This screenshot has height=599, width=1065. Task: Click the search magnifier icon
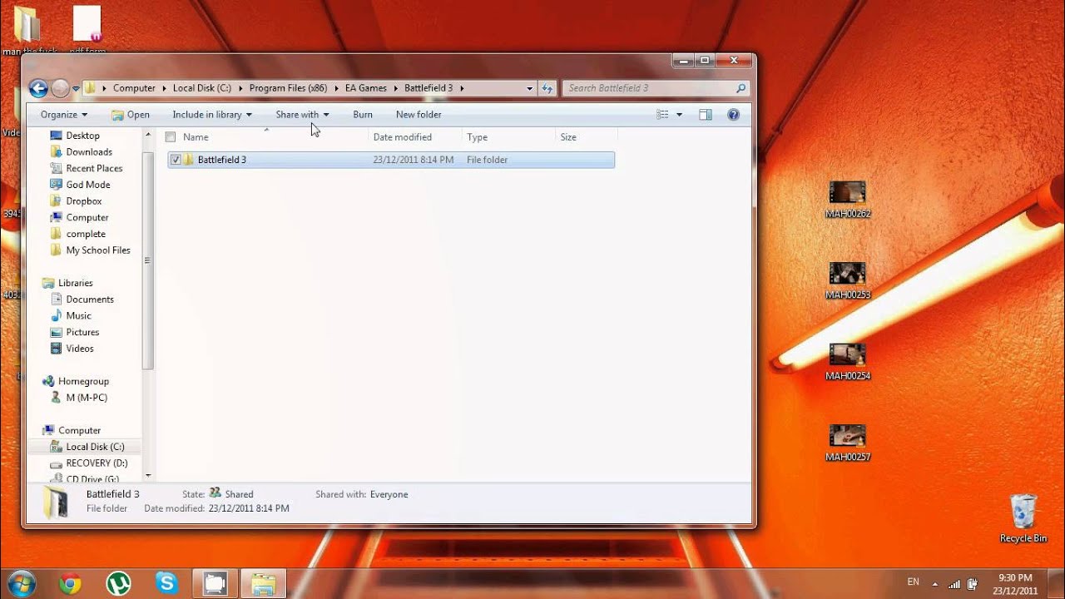[741, 88]
